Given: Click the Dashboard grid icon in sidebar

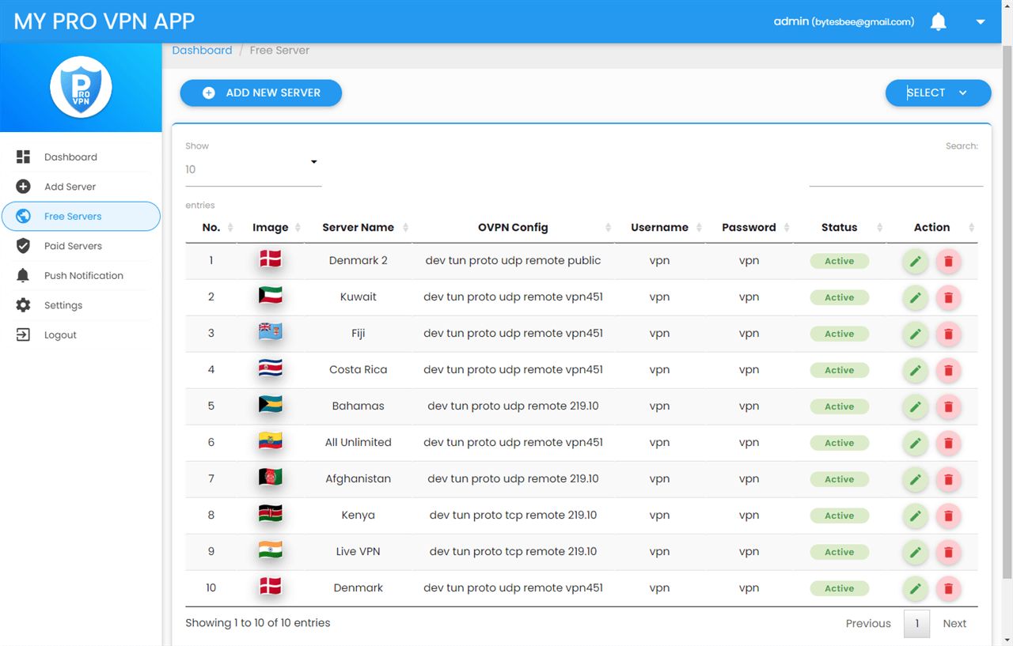Looking at the screenshot, I should pos(23,157).
